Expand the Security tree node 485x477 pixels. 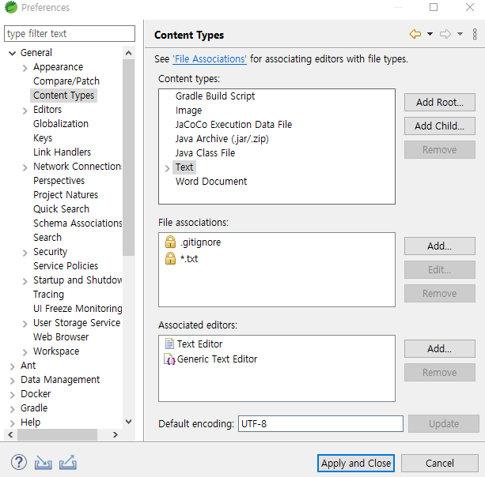tap(25, 253)
